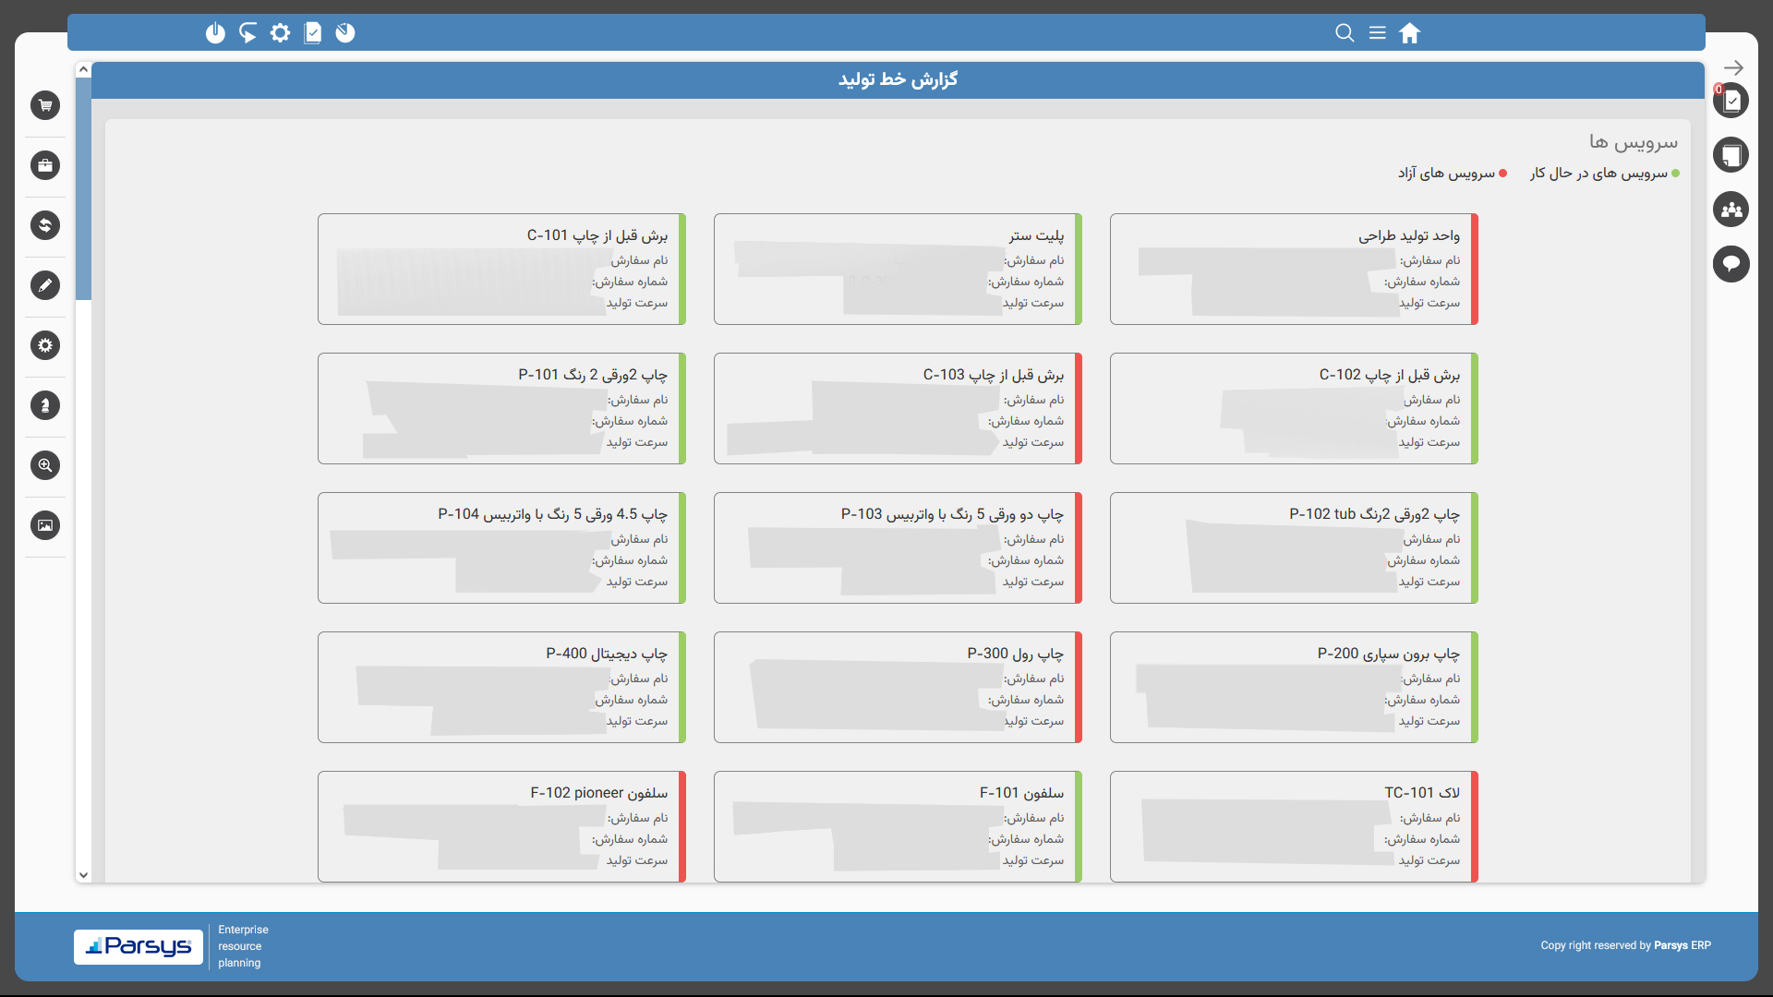Open the shopping cart sidebar module
Image resolution: width=1773 pixels, height=997 pixels.
click(45, 105)
